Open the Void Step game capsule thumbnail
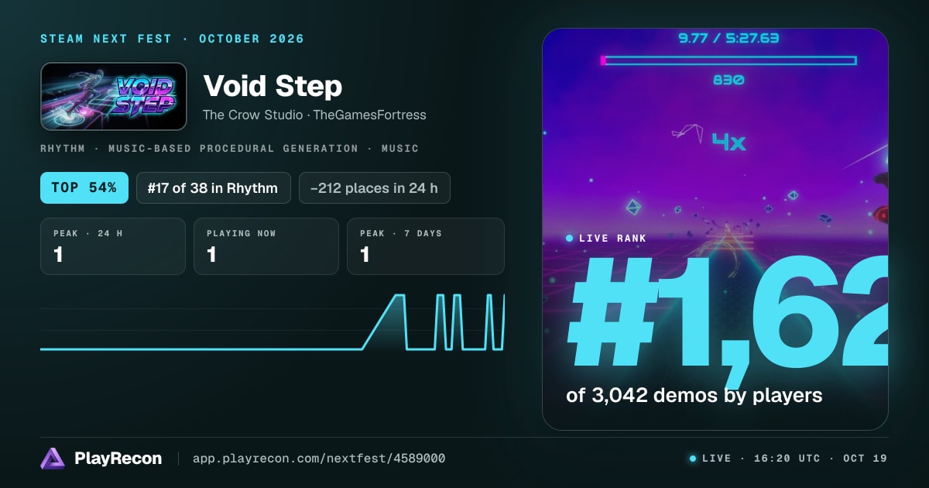929x488 pixels. (114, 96)
